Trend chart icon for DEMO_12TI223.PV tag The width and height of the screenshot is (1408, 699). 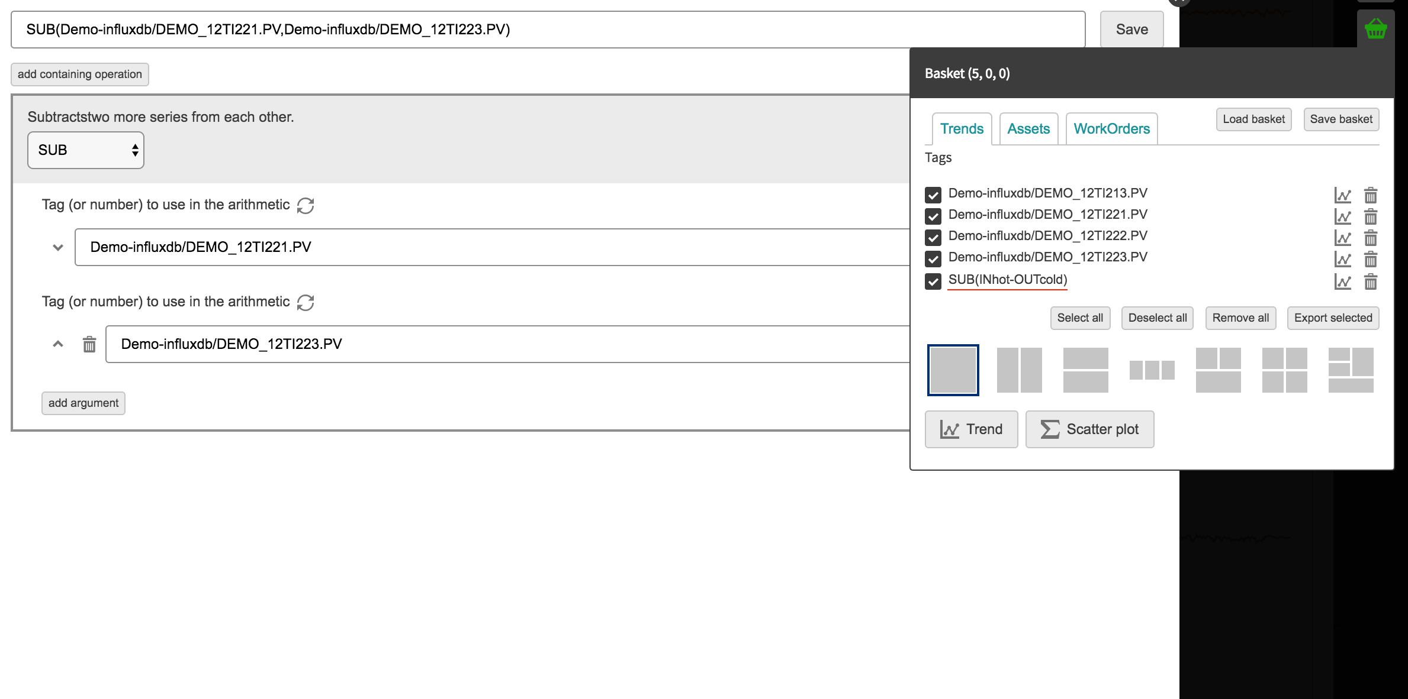(x=1342, y=259)
